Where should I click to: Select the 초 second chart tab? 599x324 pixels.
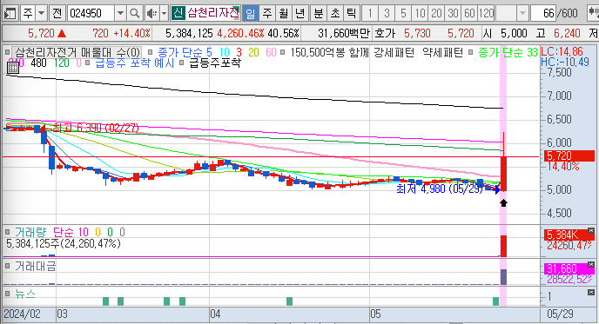335,14
